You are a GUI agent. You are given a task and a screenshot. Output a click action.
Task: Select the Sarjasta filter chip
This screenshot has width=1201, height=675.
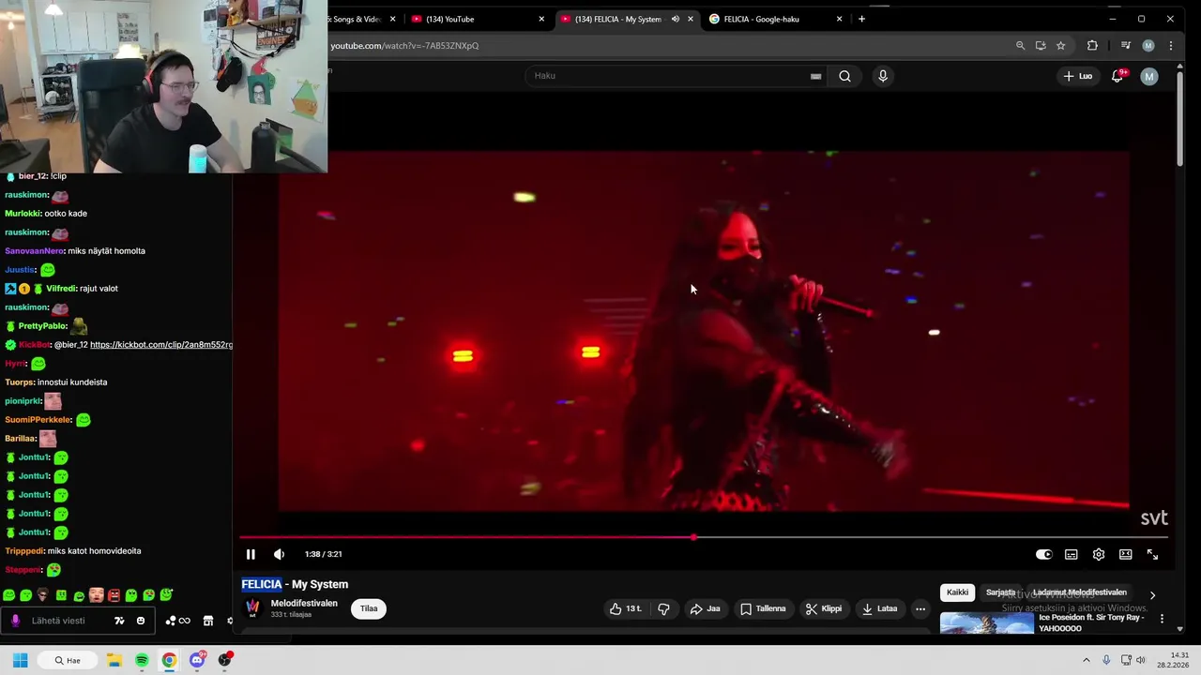click(1000, 592)
